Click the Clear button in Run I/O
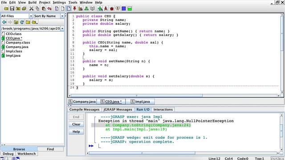This screenshot has height=160, width=285. (76, 124)
